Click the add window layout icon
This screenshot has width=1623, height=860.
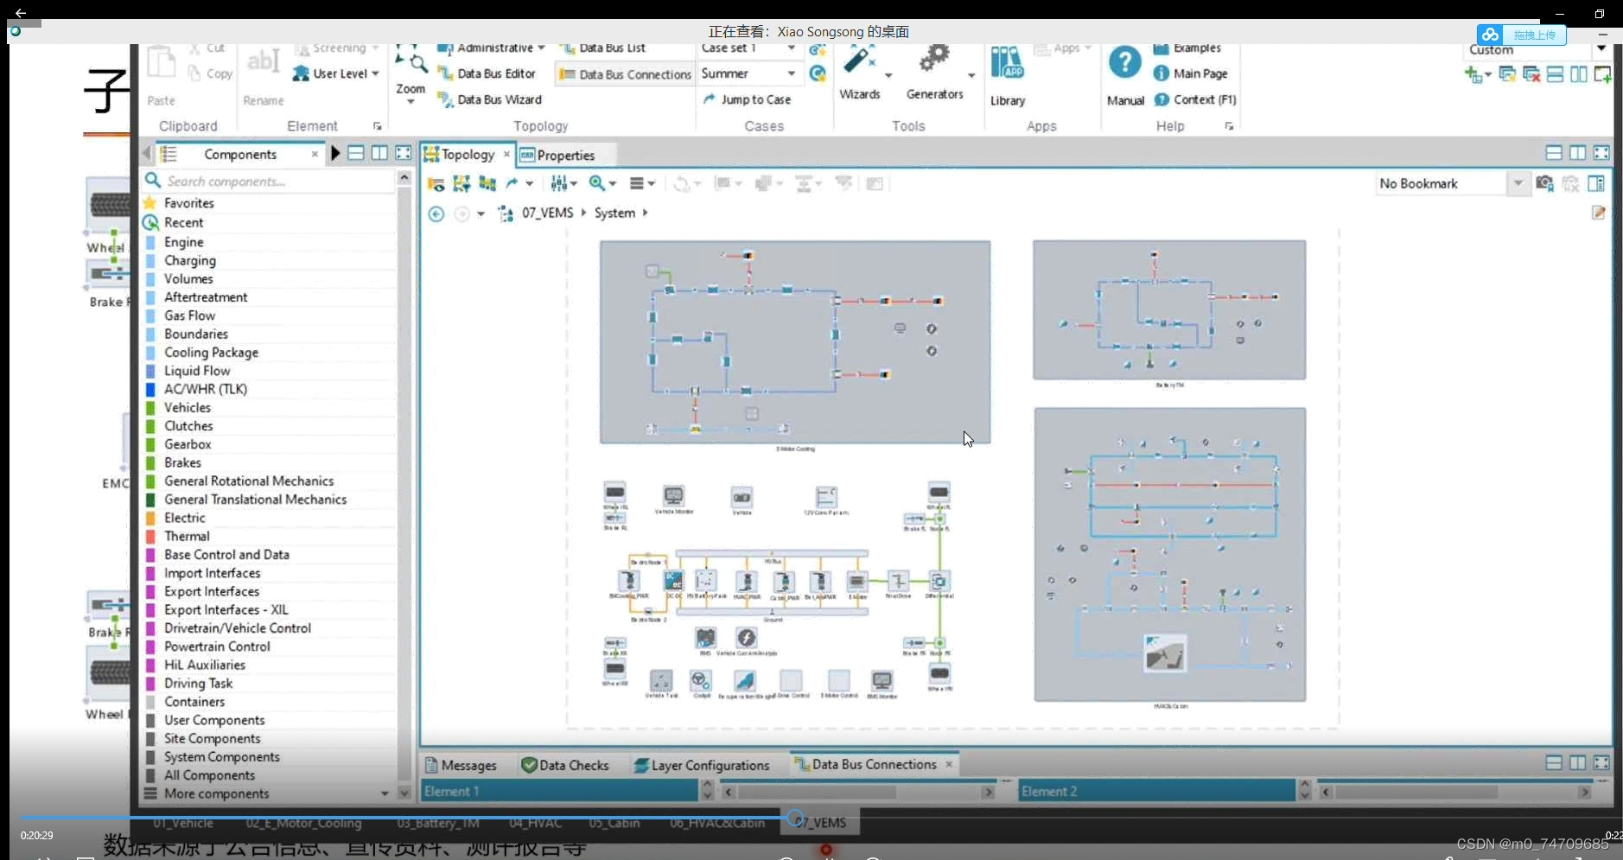click(1601, 75)
